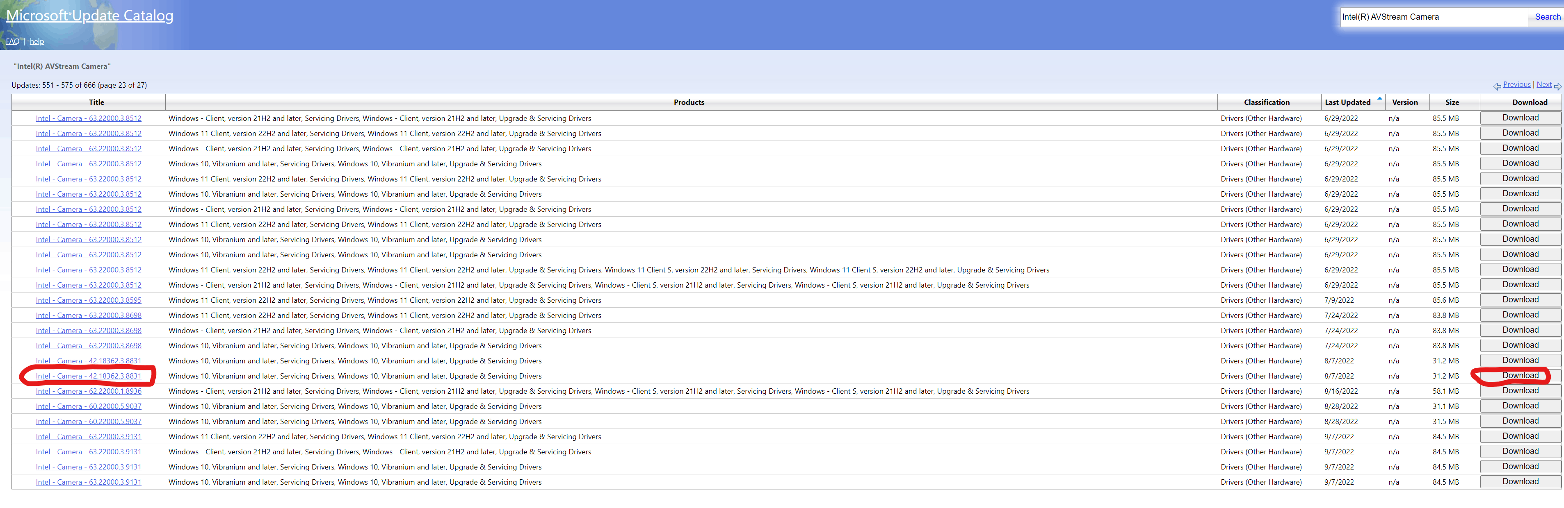The height and width of the screenshot is (508, 1564).
Task: Click the left arrow icon beside Previous
Action: coord(1497,86)
